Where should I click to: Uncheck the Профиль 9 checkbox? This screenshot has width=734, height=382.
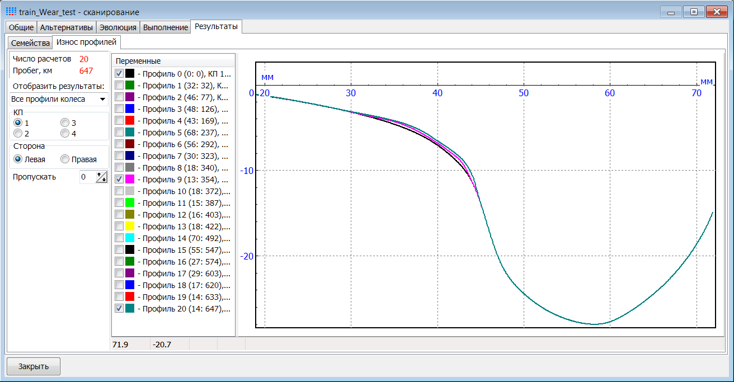(119, 179)
